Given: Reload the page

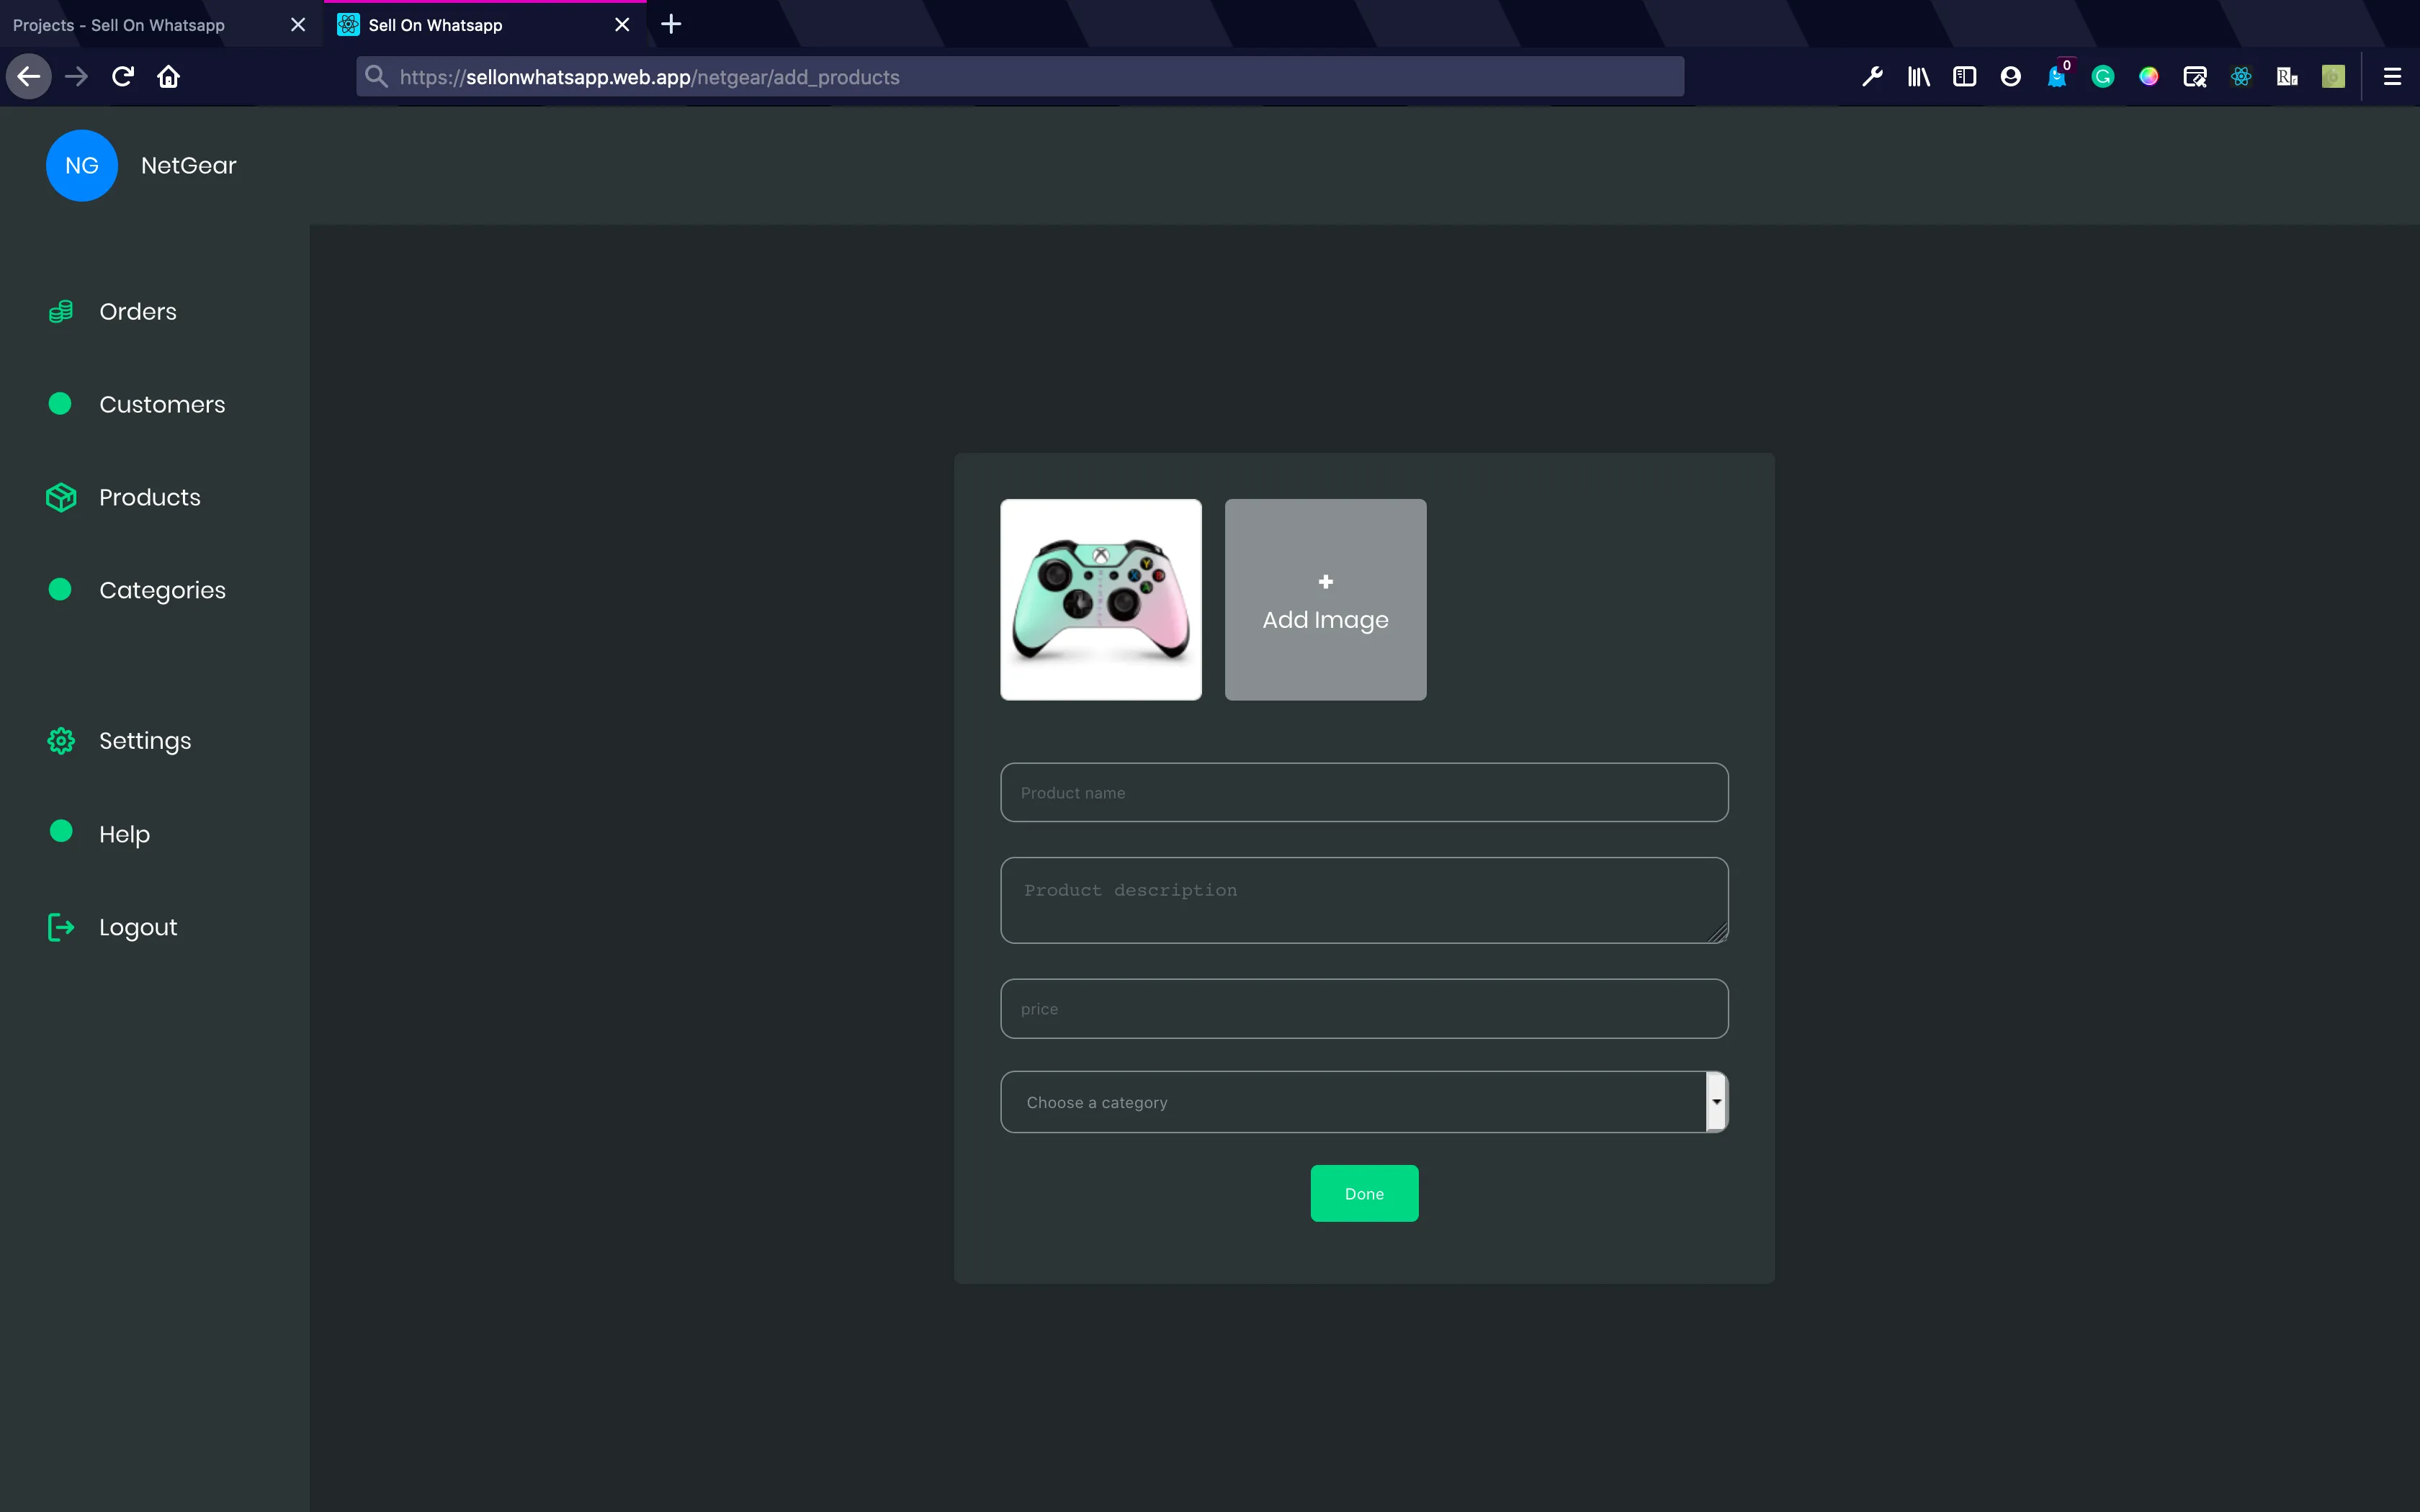Looking at the screenshot, I should (x=123, y=77).
